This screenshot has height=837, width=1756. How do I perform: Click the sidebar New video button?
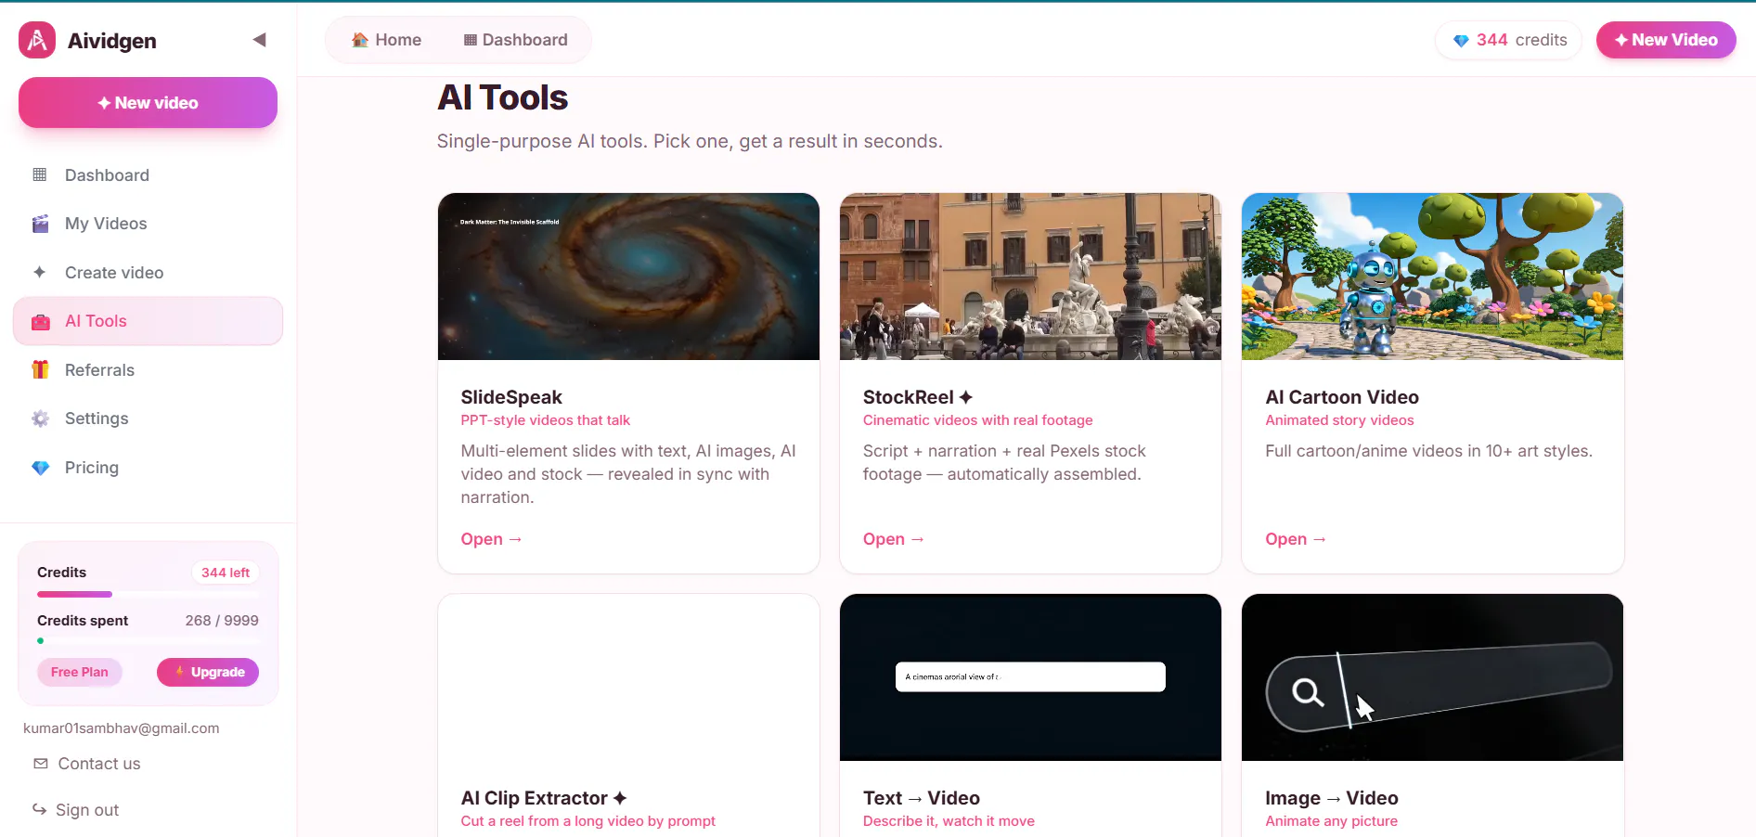[148, 103]
